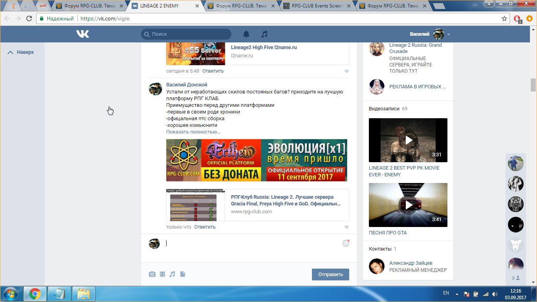Attach a document with file icon
This screenshot has width=537, height=302.
click(x=182, y=274)
